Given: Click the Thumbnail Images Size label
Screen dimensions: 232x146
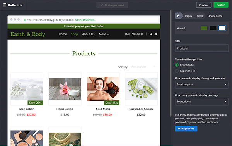Looking at the screenshot, I should 188,60.
